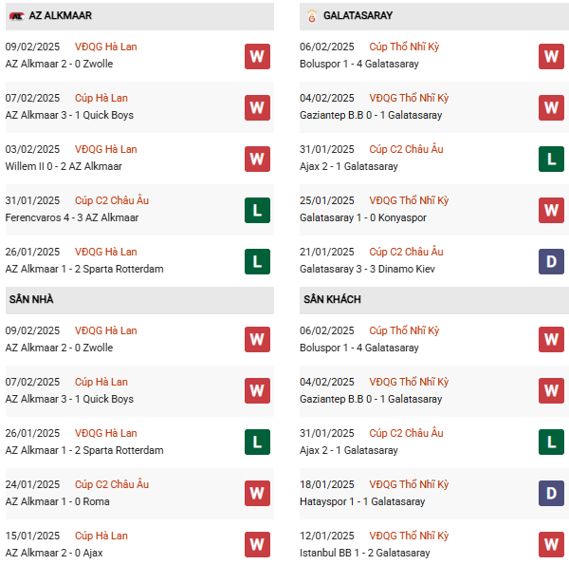Click D badge for Galatasaray 3-3 Dinamo Kiev
This screenshot has height=565, width=569.
[551, 261]
